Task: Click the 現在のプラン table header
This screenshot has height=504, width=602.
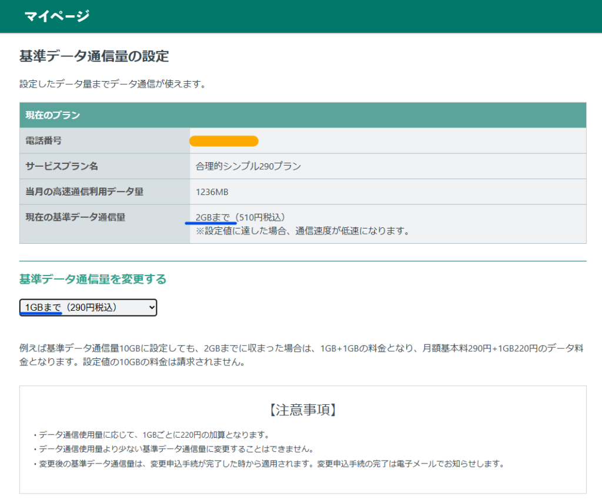Action: 53,115
